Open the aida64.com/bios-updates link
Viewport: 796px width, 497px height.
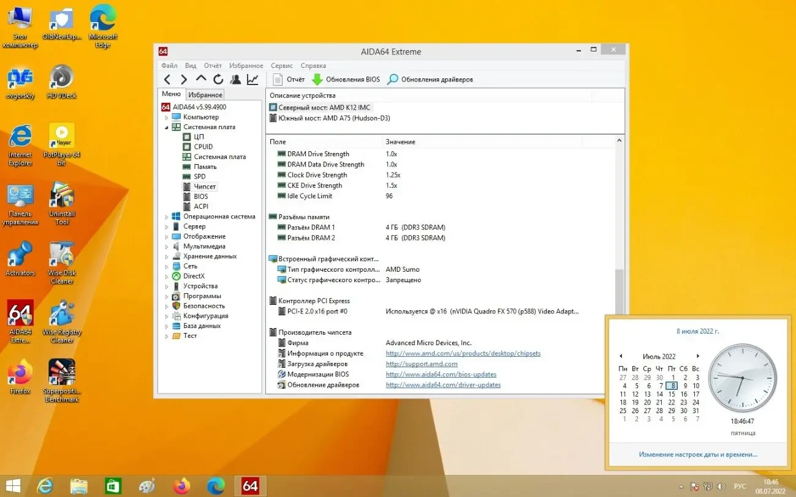(441, 375)
